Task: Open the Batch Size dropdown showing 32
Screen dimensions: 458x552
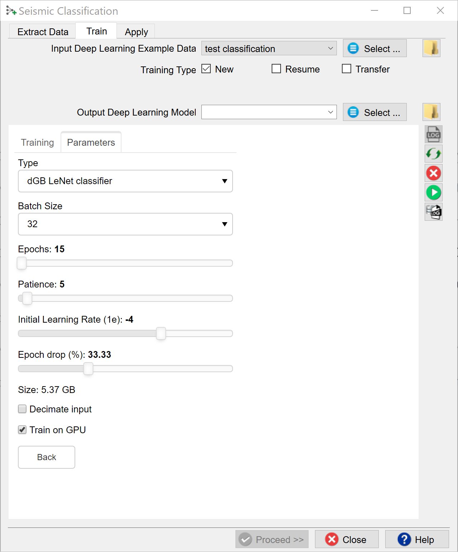Action: pos(125,224)
